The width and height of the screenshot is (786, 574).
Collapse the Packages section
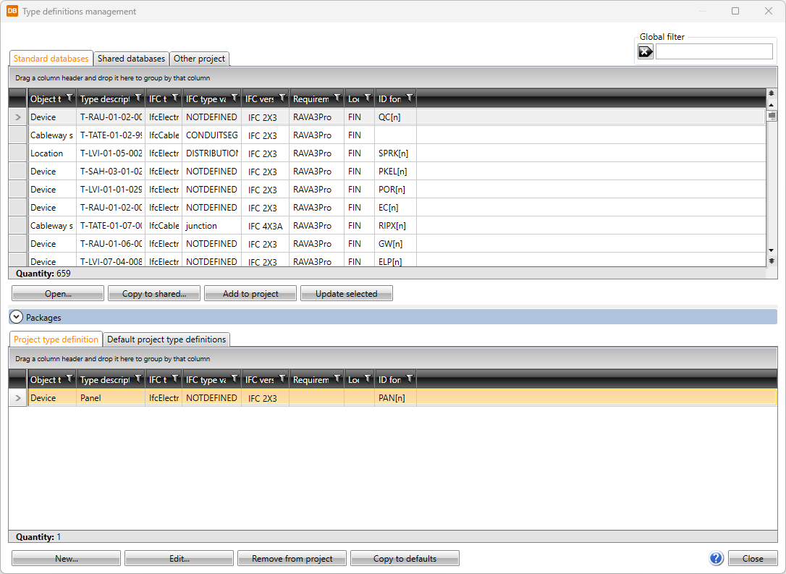click(x=17, y=317)
